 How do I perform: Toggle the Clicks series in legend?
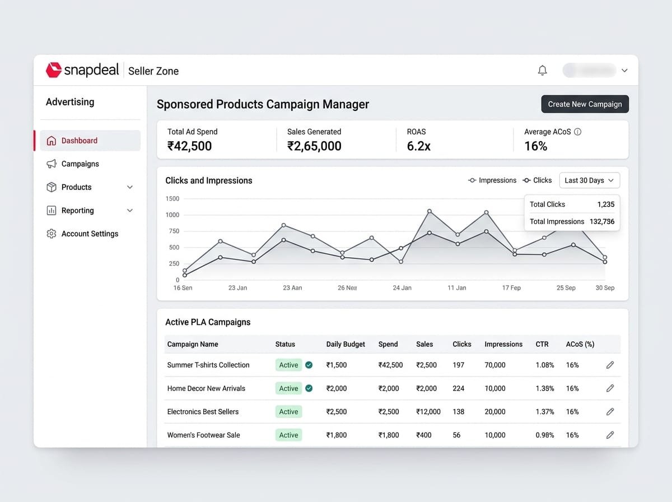pos(537,180)
